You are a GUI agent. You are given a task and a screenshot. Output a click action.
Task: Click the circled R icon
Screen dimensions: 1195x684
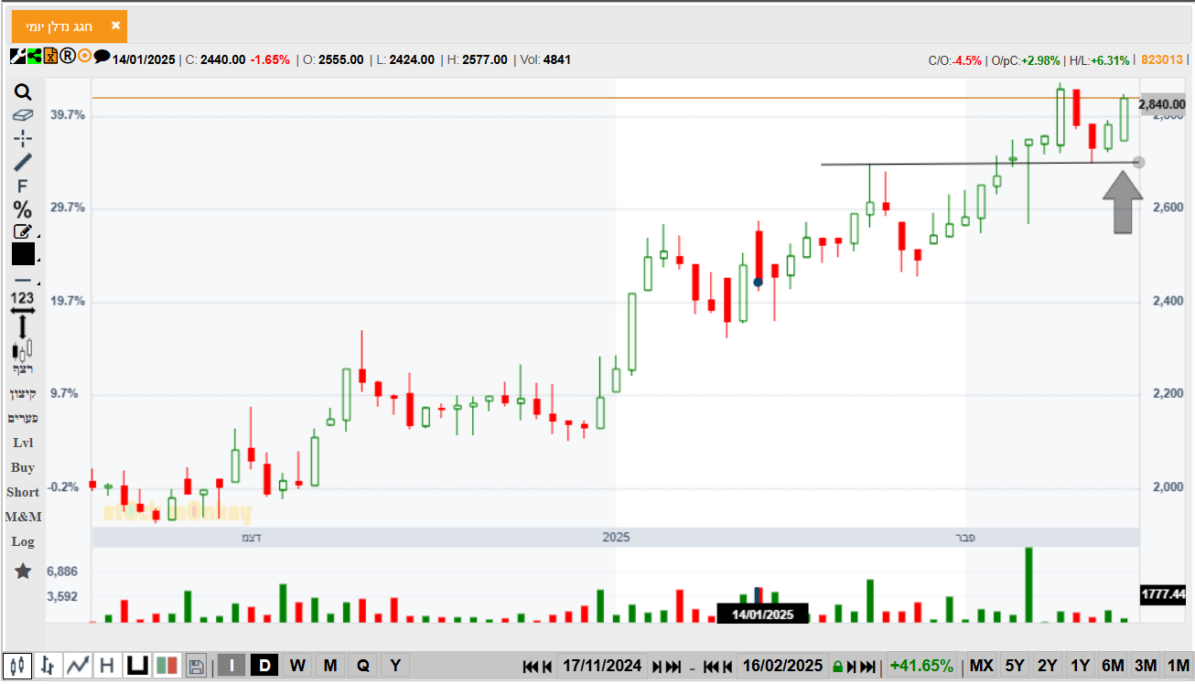coord(68,57)
